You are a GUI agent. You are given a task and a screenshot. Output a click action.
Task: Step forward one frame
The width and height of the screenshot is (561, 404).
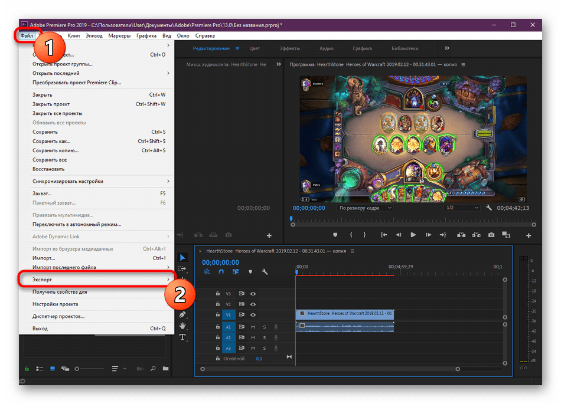[428, 235]
